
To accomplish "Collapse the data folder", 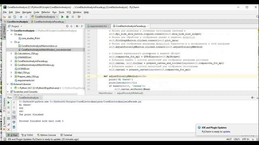I will click(11, 35).
